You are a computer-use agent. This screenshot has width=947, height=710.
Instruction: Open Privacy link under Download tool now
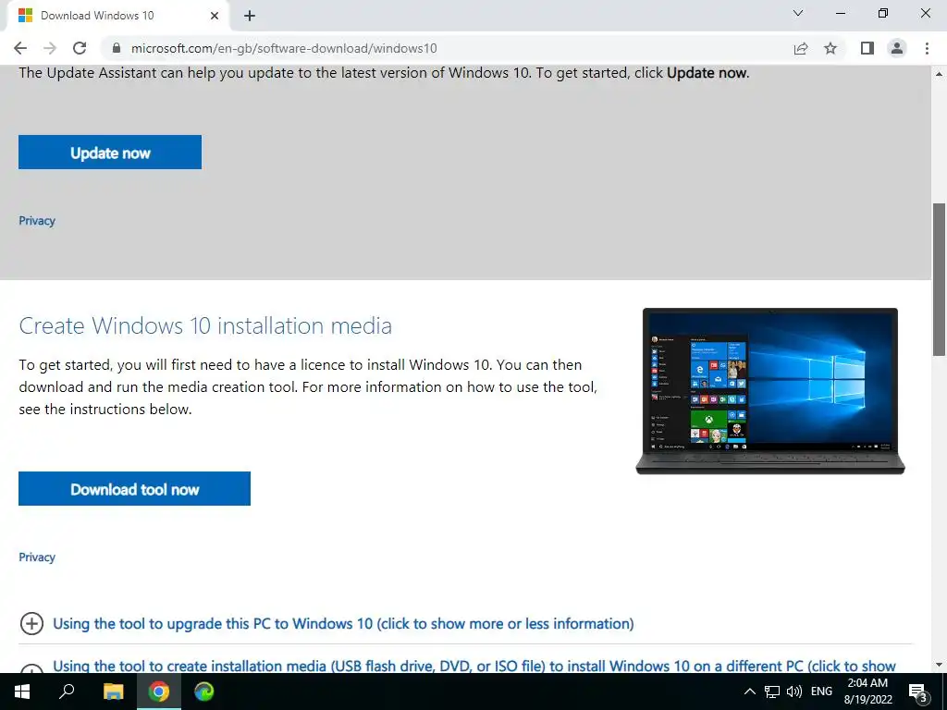(37, 557)
